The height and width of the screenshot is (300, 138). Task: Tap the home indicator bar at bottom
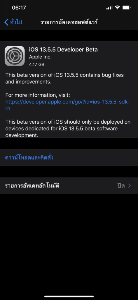click(69, 296)
